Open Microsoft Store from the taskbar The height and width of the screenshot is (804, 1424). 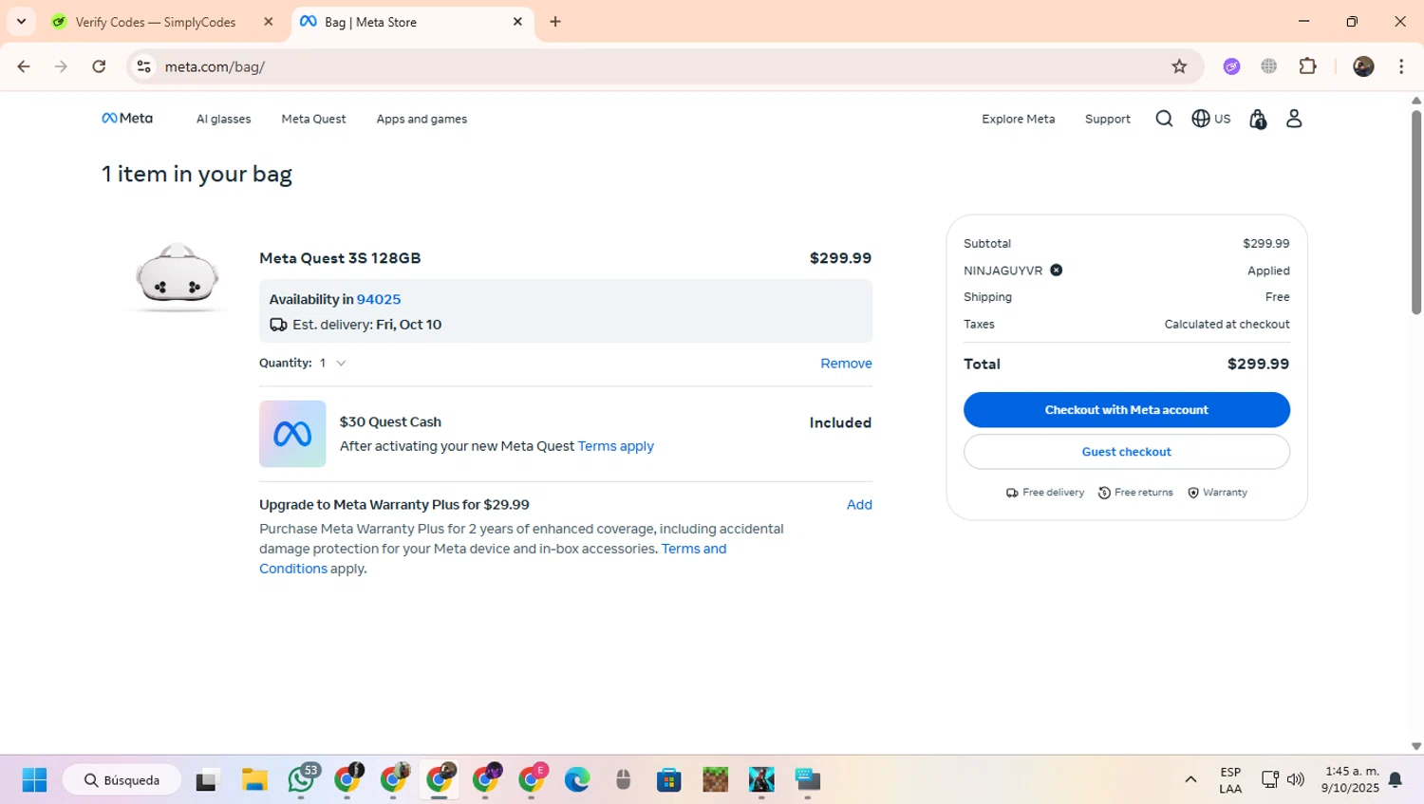(x=669, y=780)
